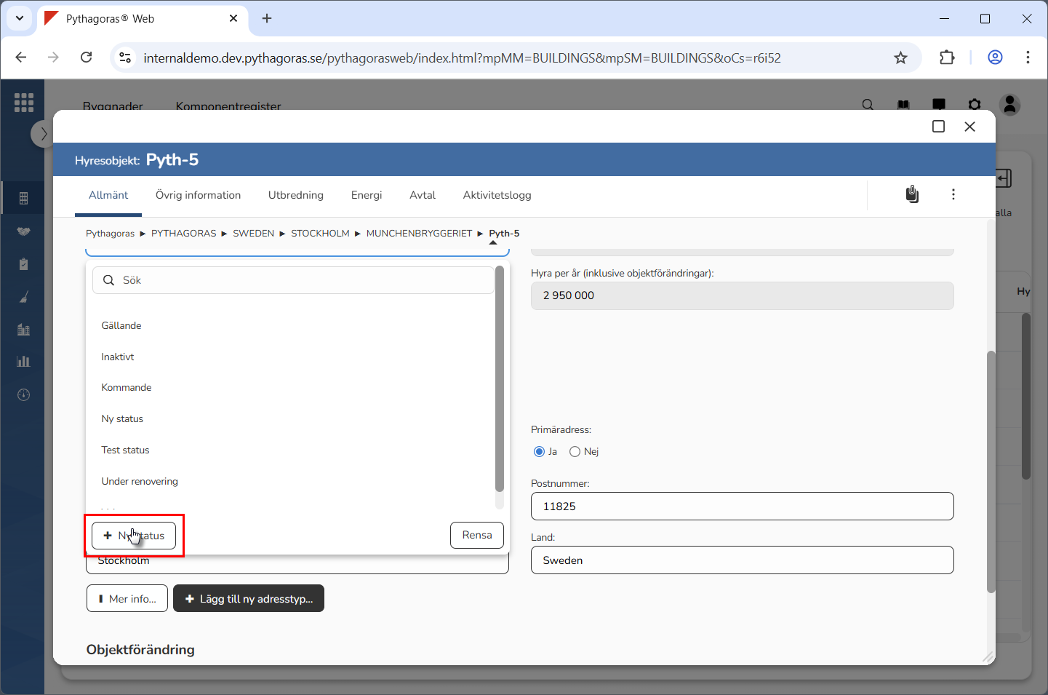Click the settings gear icon
Viewport: 1048px width, 695px height.
975,105
